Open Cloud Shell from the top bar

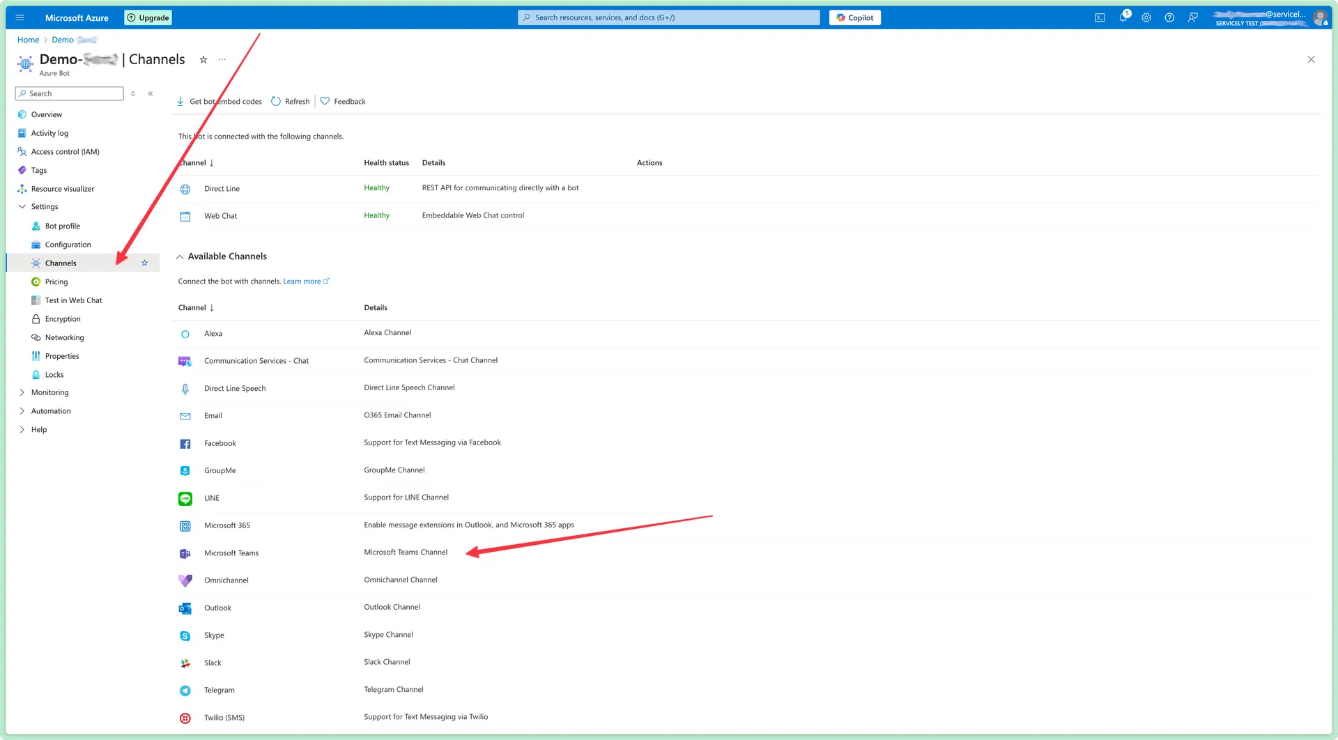1100,17
